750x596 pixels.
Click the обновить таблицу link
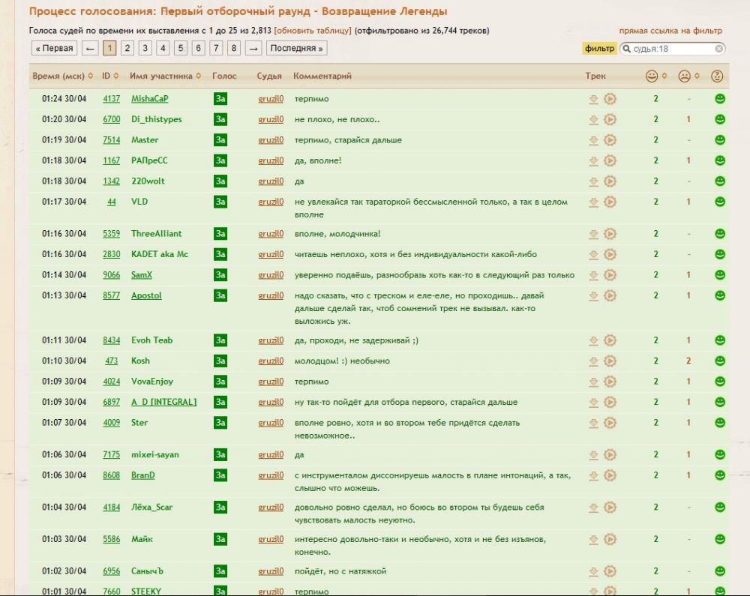click(312, 31)
